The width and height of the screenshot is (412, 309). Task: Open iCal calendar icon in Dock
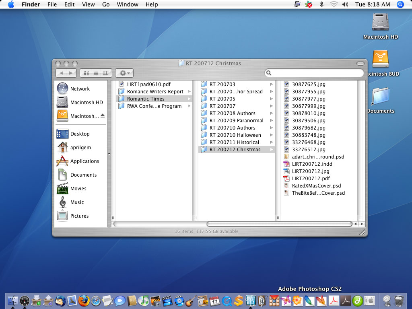click(x=215, y=301)
